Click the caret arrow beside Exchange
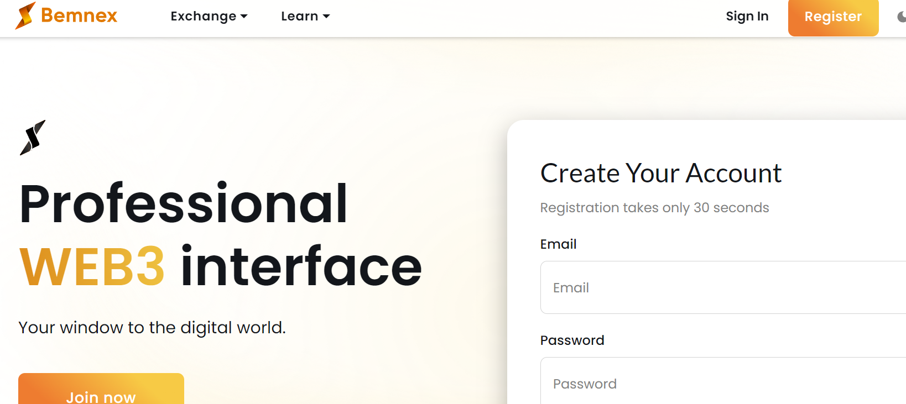 click(244, 17)
